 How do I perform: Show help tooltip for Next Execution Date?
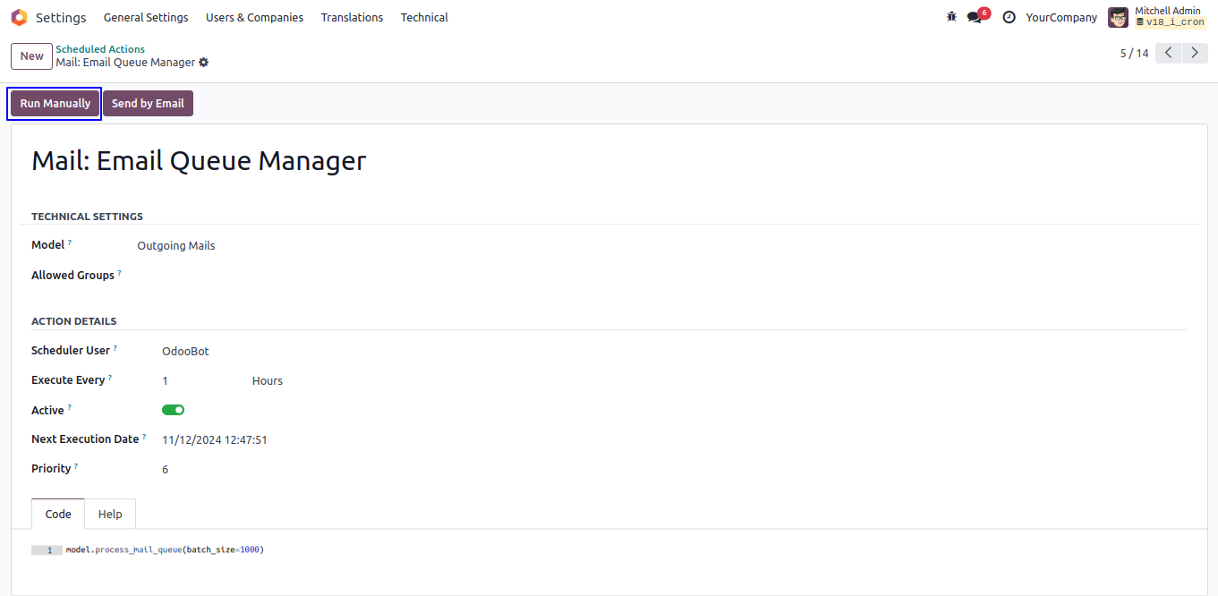[x=144, y=437]
